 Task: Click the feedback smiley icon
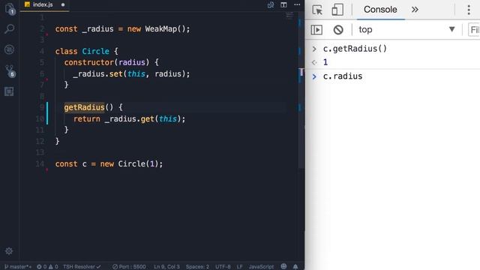coord(283,266)
